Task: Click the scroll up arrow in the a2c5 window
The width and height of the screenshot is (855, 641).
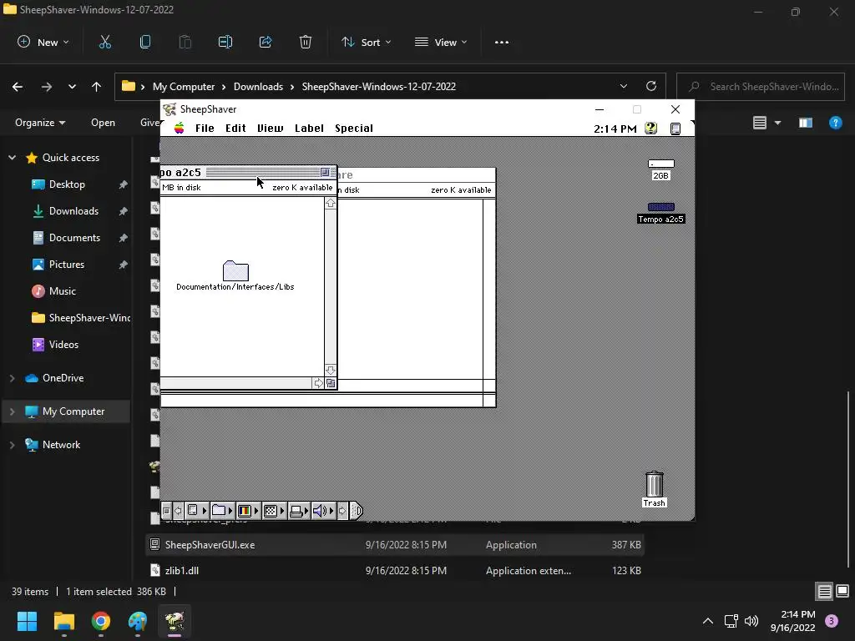Action: point(331,204)
